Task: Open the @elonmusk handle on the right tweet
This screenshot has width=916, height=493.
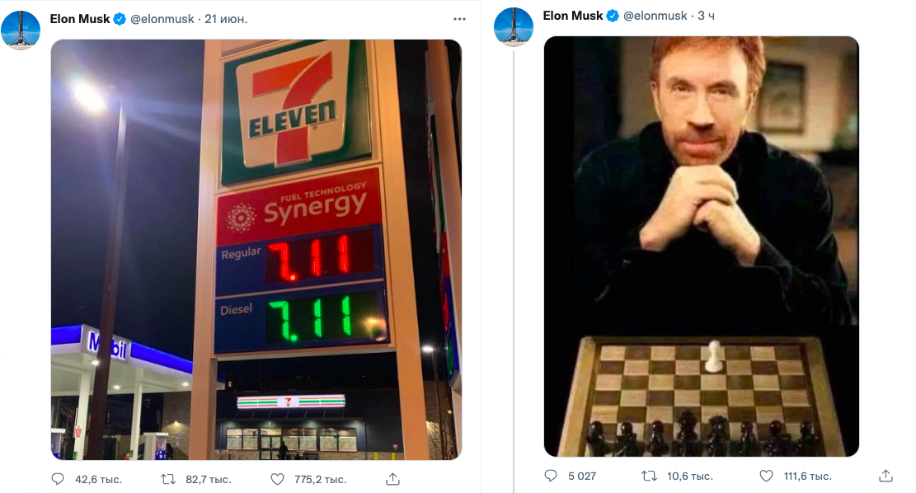Action: coord(655,16)
